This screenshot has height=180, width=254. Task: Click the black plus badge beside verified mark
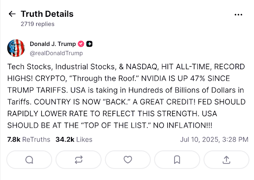(x=89, y=44)
